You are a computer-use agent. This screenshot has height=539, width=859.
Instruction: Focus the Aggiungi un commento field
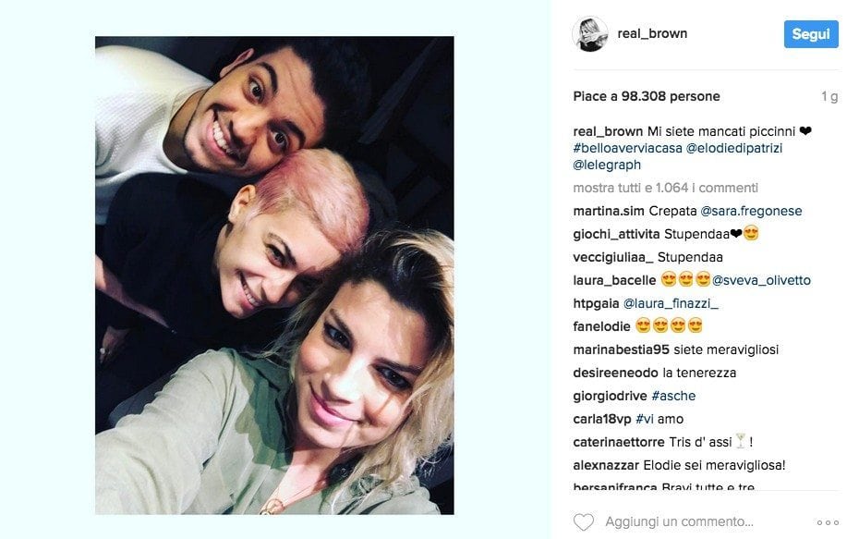(x=679, y=521)
